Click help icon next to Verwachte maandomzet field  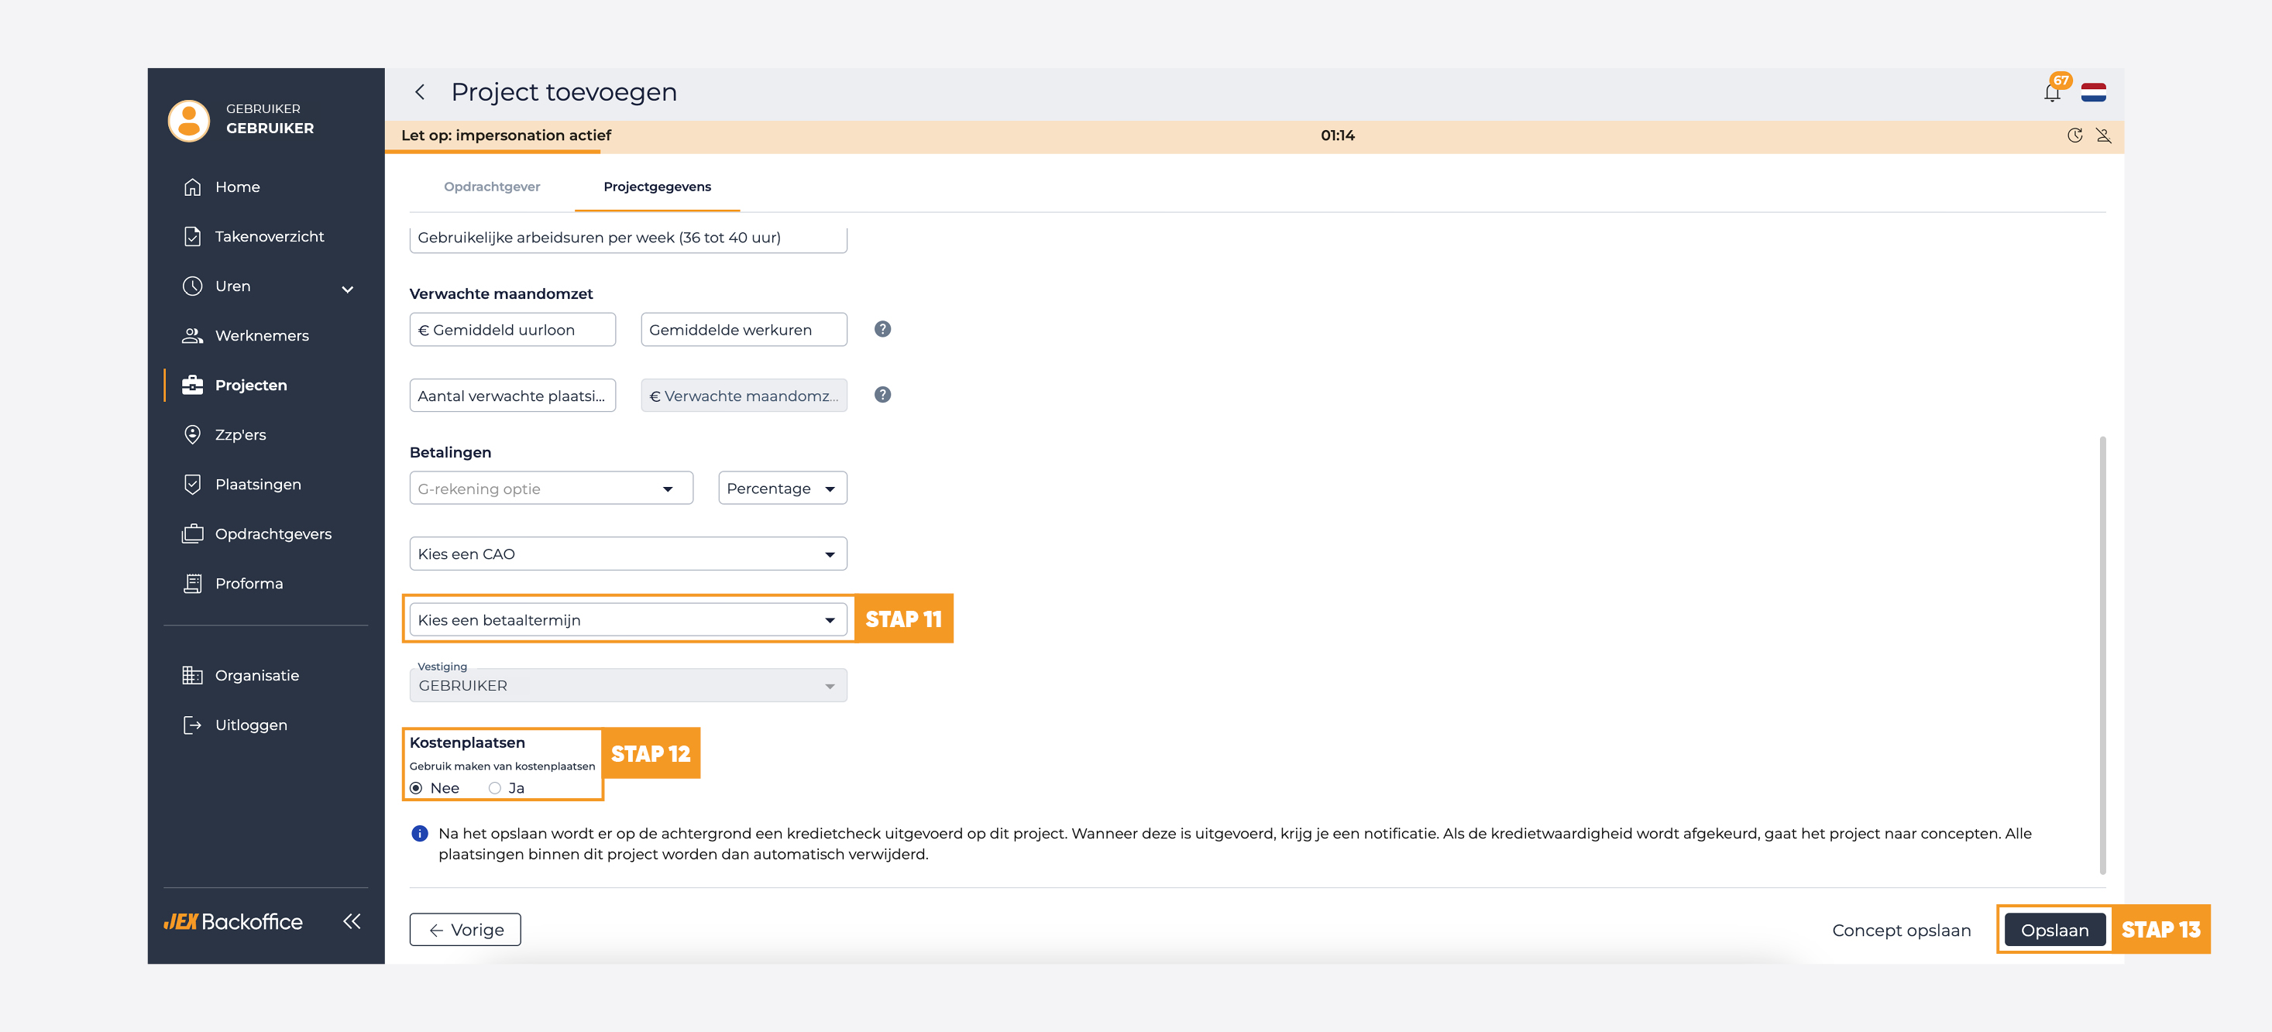[x=882, y=395]
